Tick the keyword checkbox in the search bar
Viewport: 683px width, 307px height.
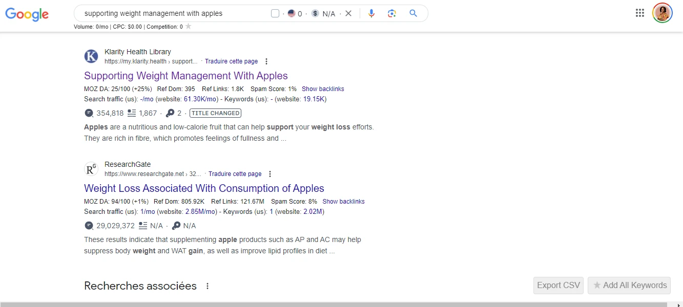tap(275, 13)
